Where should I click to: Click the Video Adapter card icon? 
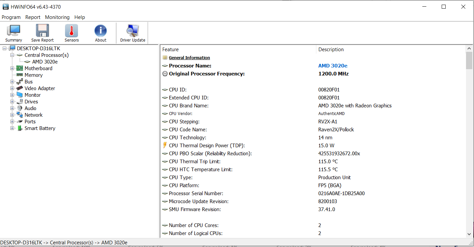coord(20,88)
